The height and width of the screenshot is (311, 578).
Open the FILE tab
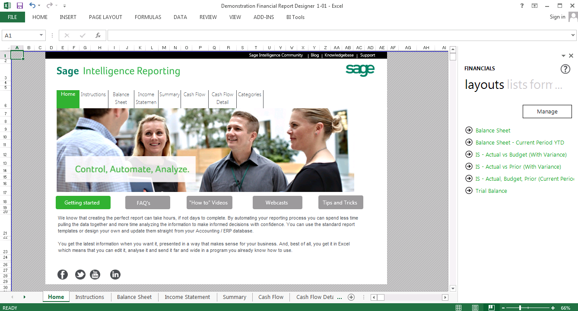pos(12,17)
